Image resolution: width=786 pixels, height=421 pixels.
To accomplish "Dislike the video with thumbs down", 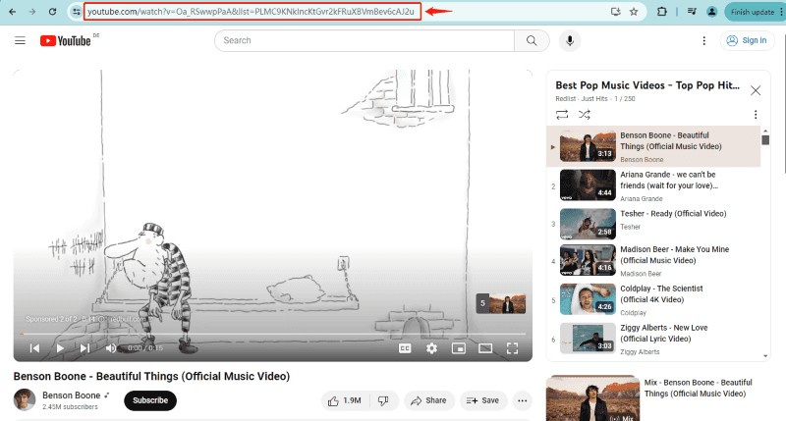I will pos(383,400).
